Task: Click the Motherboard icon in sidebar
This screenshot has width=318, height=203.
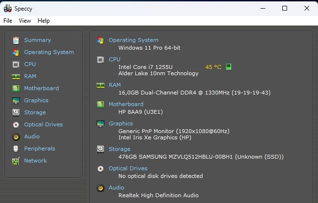Action: [x=16, y=88]
